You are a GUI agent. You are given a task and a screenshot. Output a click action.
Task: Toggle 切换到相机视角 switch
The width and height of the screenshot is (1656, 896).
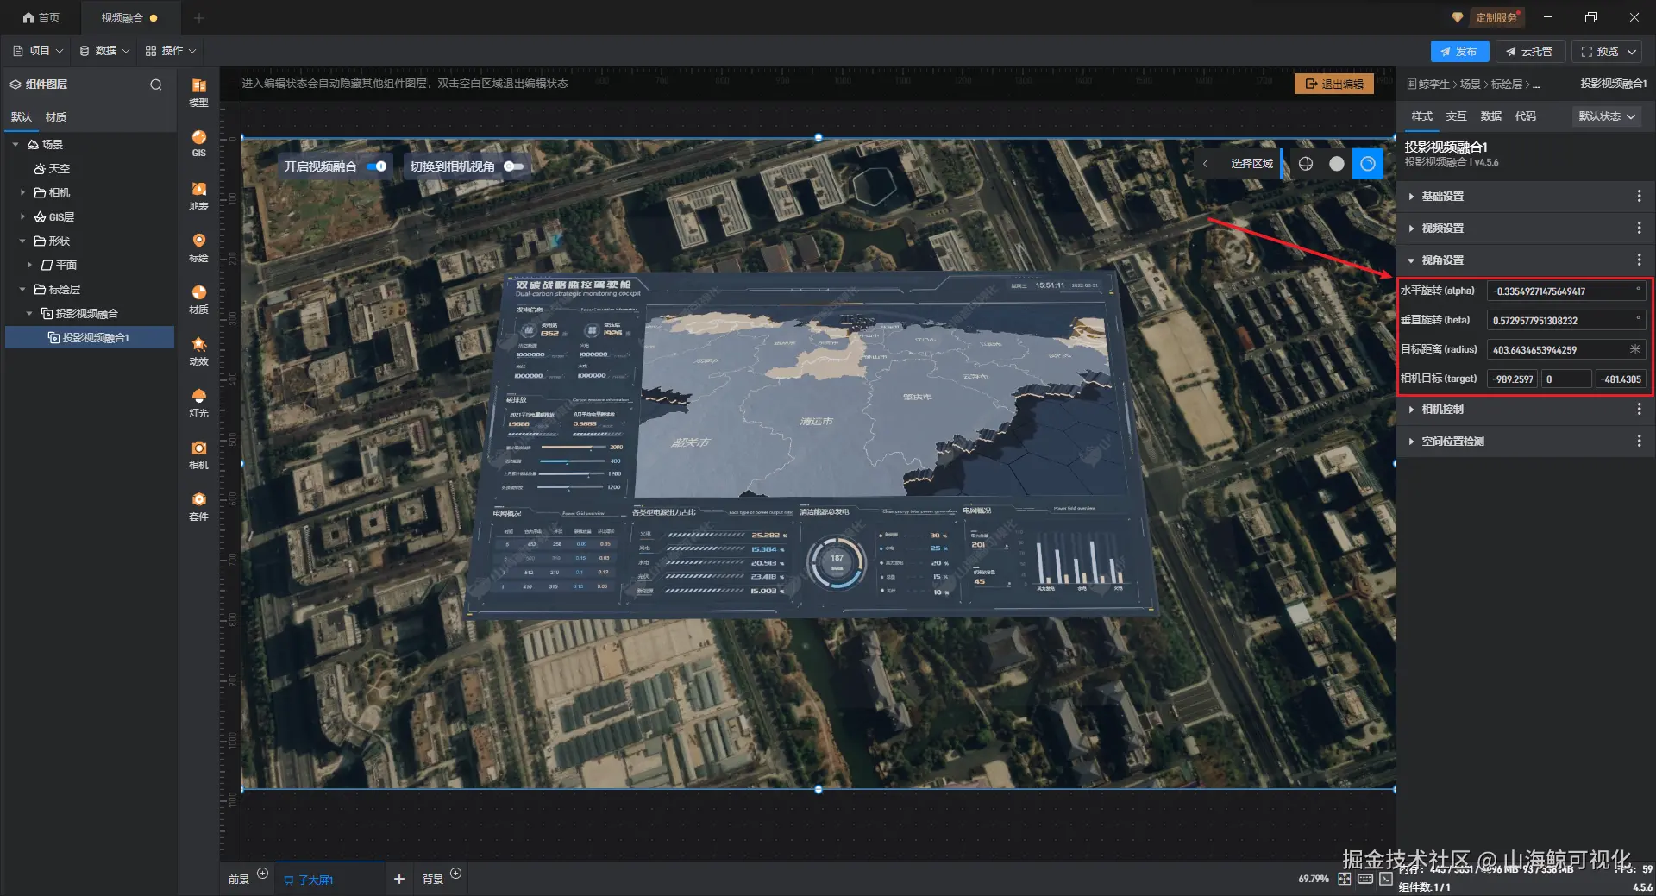click(514, 166)
